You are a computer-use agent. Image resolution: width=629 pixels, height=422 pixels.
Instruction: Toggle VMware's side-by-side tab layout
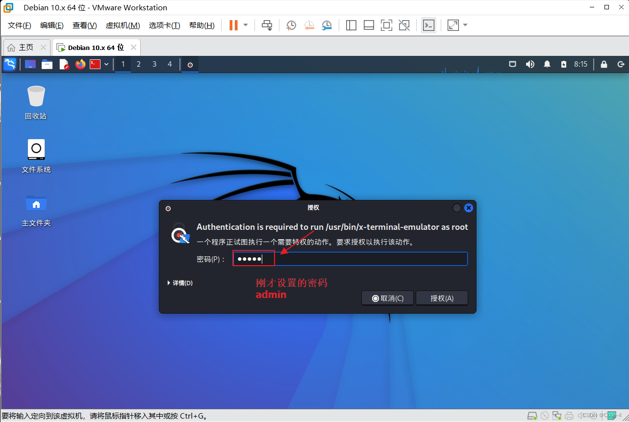point(351,25)
